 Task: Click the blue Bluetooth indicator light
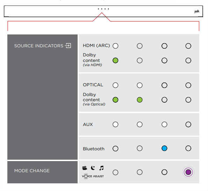coord(164,148)
